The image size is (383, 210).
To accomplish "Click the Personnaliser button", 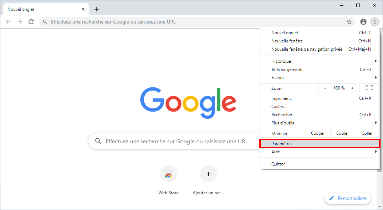I will tap(348, 198).
